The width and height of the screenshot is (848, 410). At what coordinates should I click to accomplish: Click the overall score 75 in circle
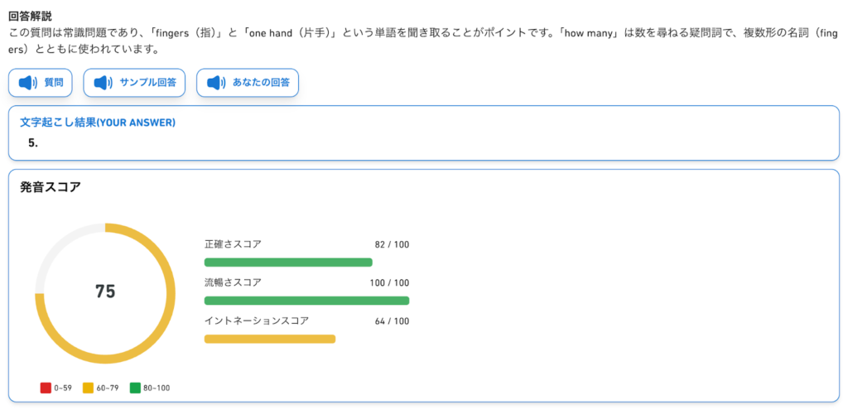[x=105, y=292]
